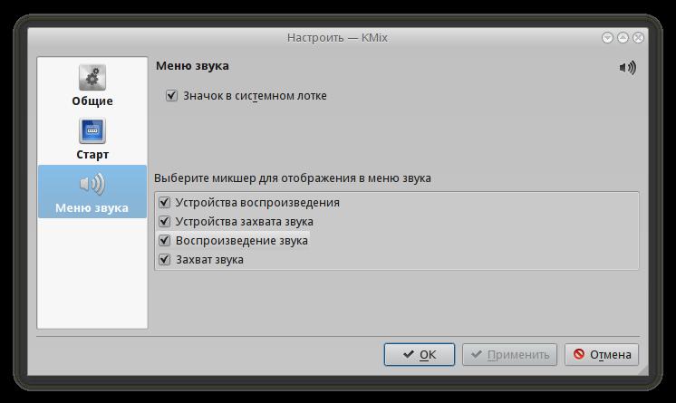Uncheck Устройства захвата звука checkbox
The image size is (676, 403).
tap(164, 221)
